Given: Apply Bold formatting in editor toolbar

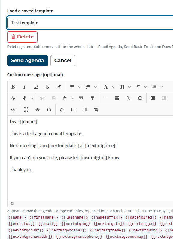Looking at the screenshot, I should click(x=13, y=87).
